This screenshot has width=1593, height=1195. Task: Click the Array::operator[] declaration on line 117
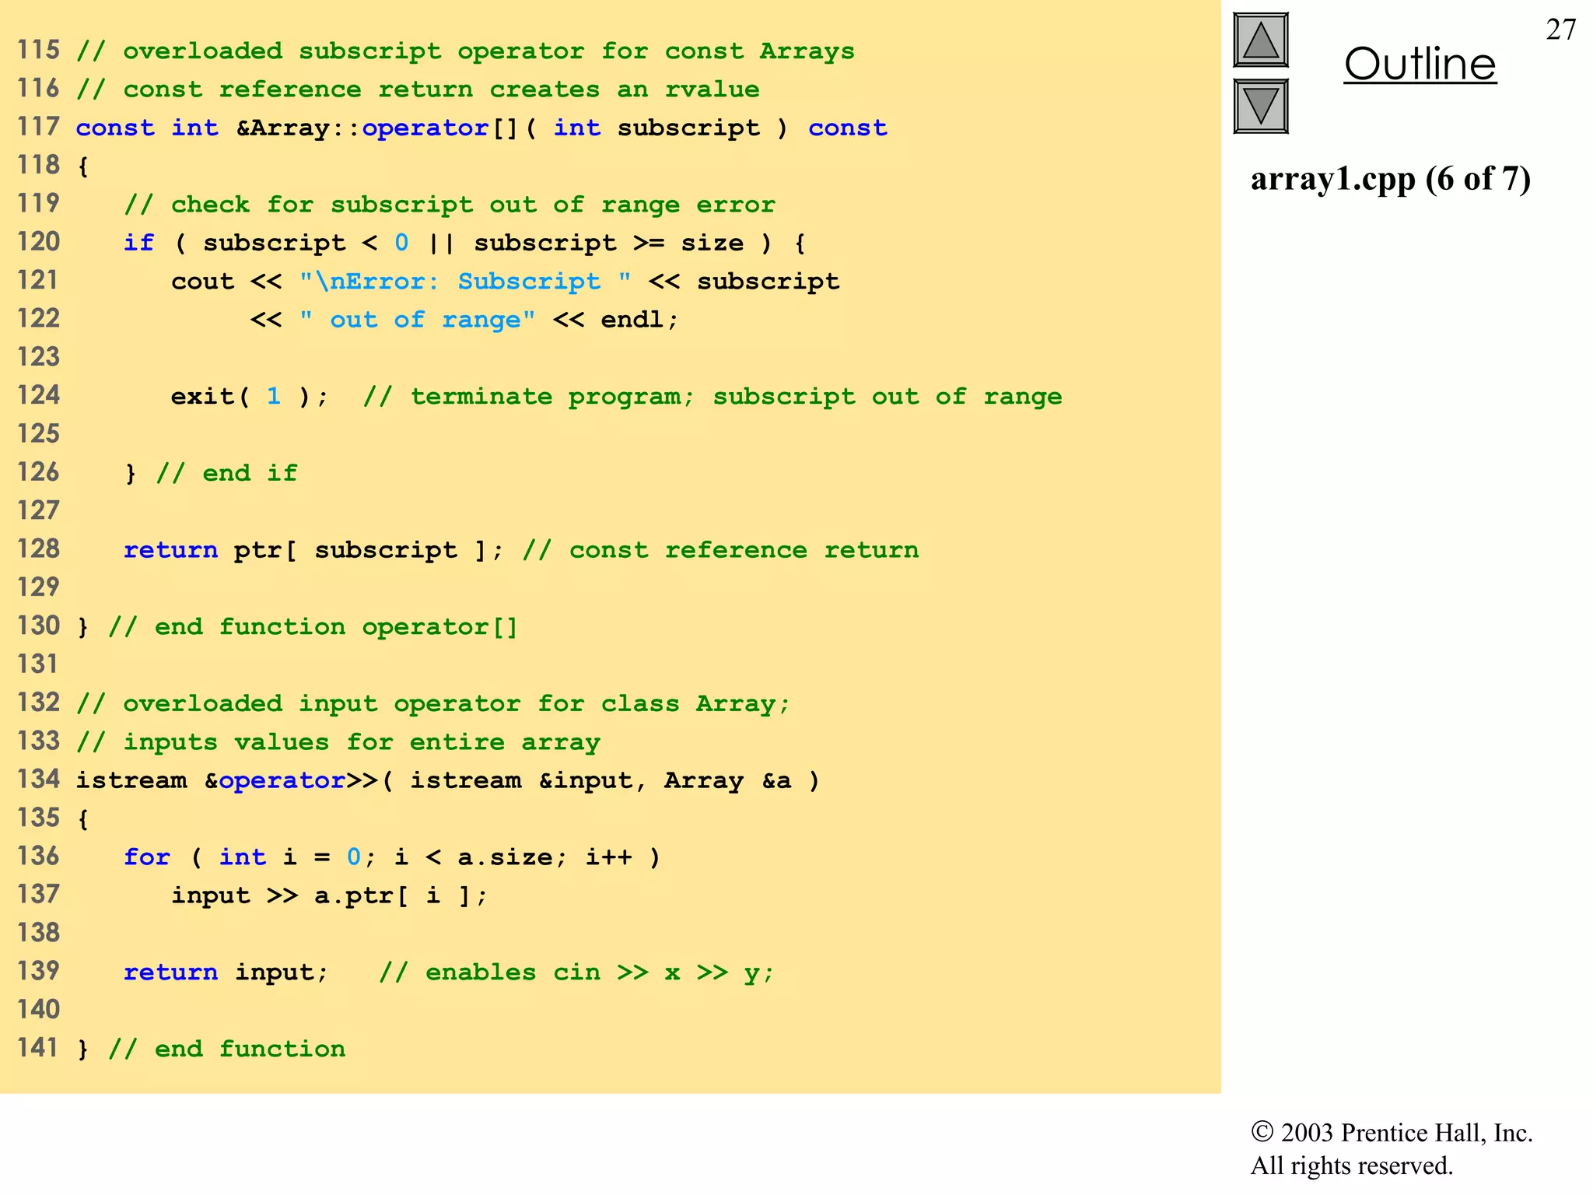click(481, 128)
